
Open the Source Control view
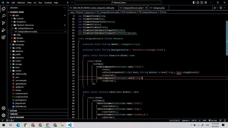pos(4,23)
